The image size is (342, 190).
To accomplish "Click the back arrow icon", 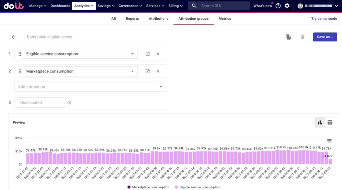I will tap(14, 37).
